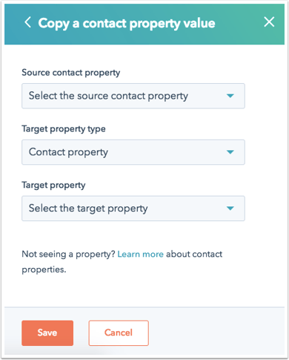This screenshot has height=360, width=289.
Task: Close the Copy a contact property value panel
Action: coord(269,22)
